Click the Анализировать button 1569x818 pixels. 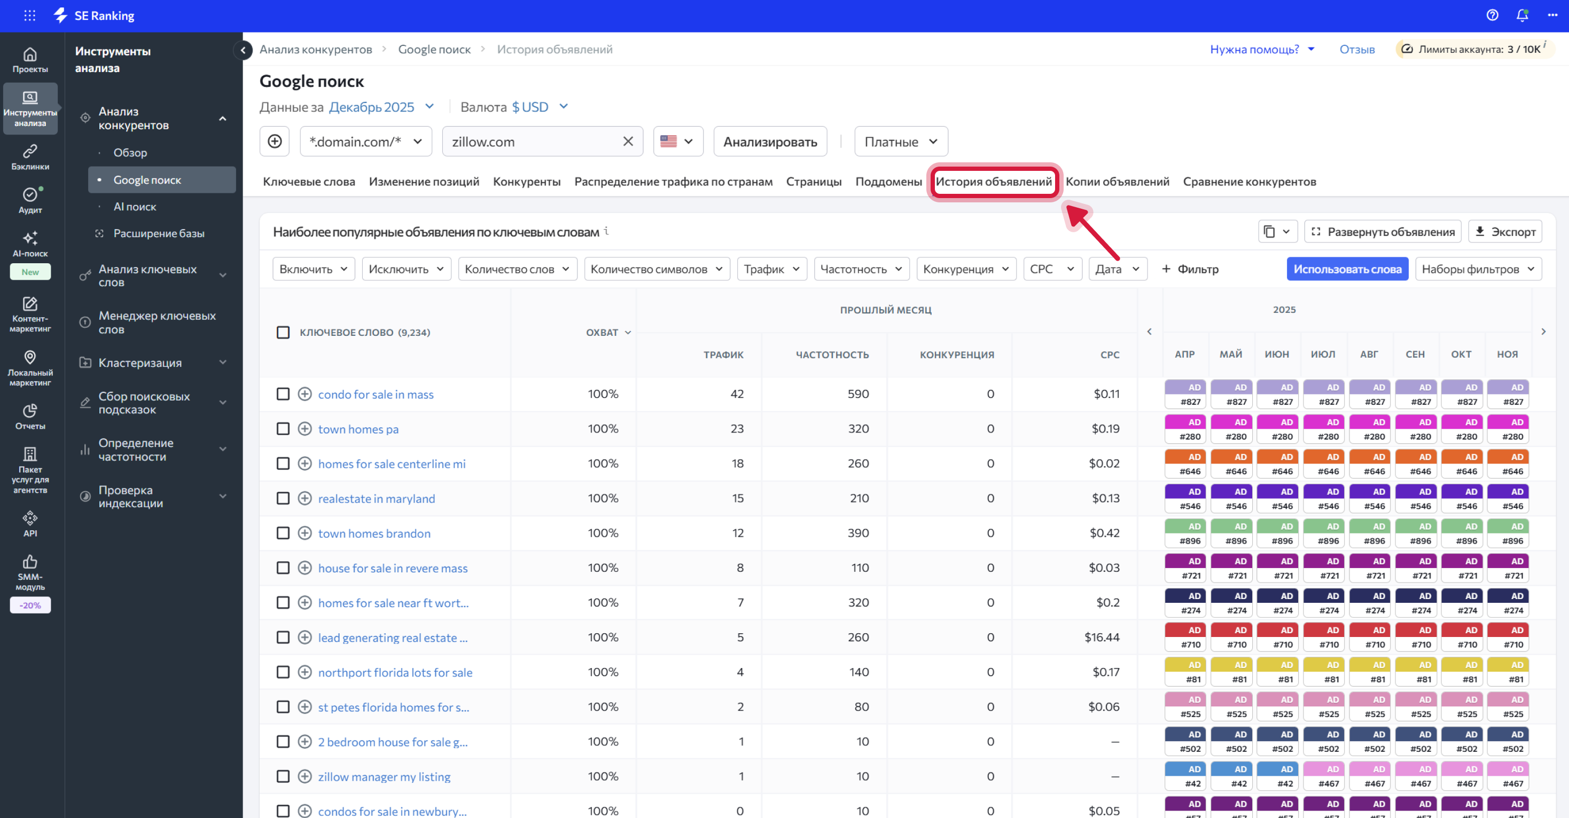tap(770, 141)
